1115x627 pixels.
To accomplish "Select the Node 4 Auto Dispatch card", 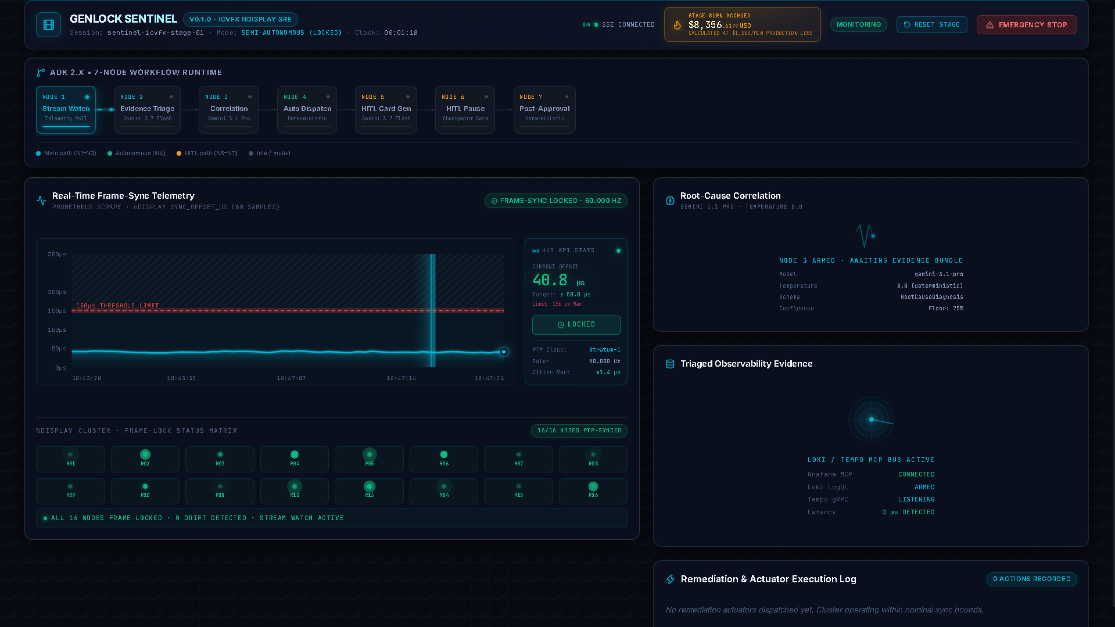I will (x=307, y=110).
